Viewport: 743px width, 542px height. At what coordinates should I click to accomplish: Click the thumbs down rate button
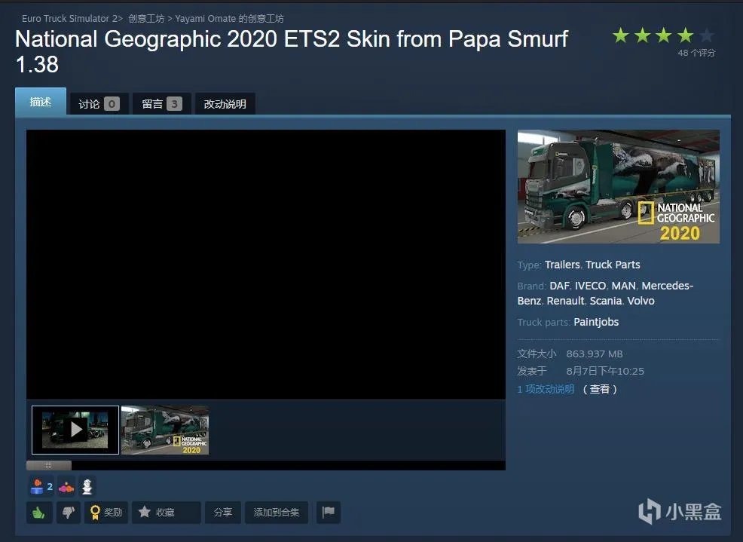(x=68, y=513)
